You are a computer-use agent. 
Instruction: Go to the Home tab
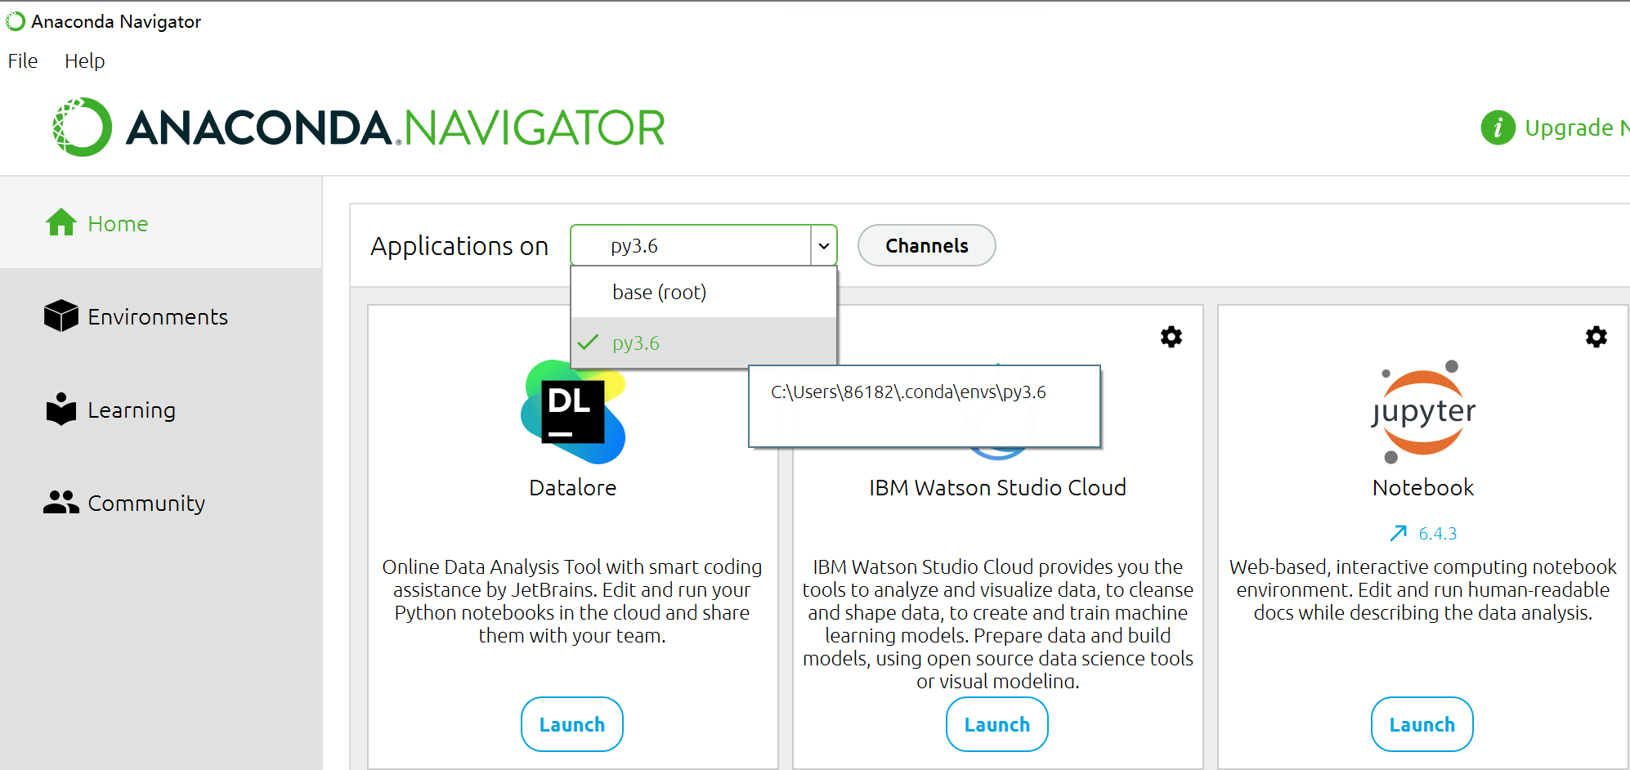point(161,222)
